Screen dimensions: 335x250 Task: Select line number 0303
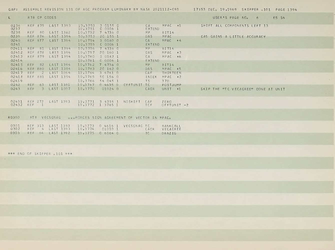(15, 133)
